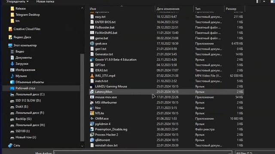275x154 pixels.
Task: Select MSI Afterburner shortcut icon
Action: point(92,103)
